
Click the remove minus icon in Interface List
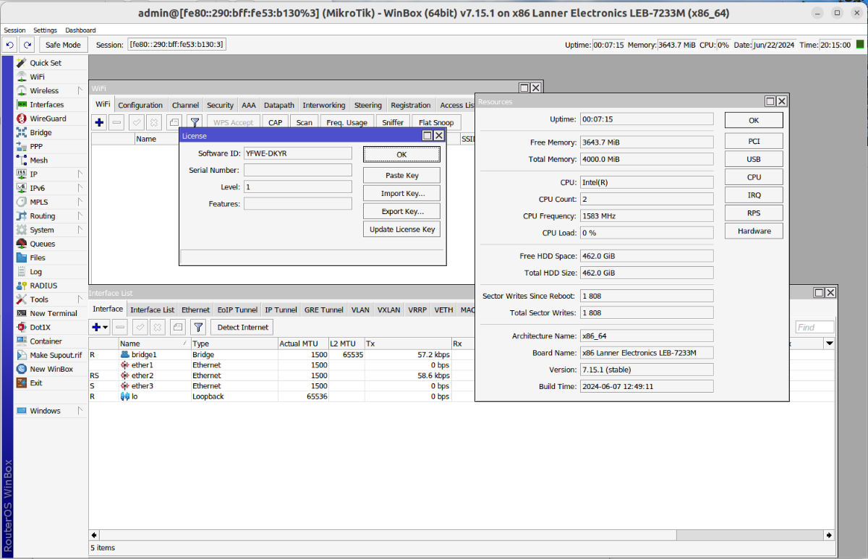(x=120, y=327)
